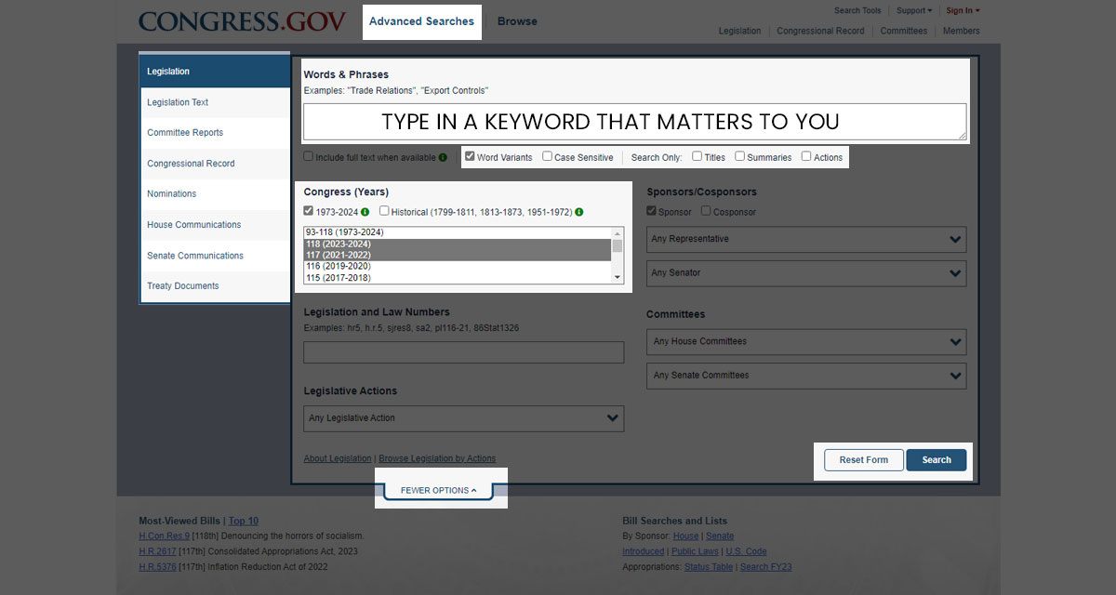Expand the Any House Committees dropdown
Screen dimensions: 1116x595
[x=806, y=341]
